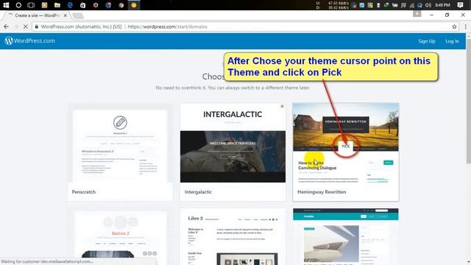Launch File Explorer from the taskbar
The width and height of the screenshot is (471, 265).
pyautogui.click(x=57, y=5)
